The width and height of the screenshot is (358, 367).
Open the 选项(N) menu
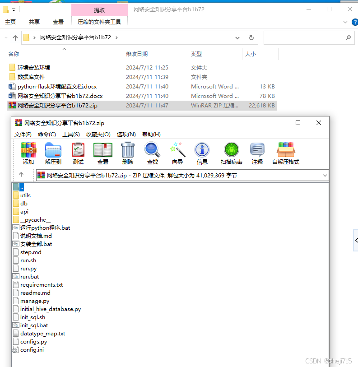pos(126,135)
